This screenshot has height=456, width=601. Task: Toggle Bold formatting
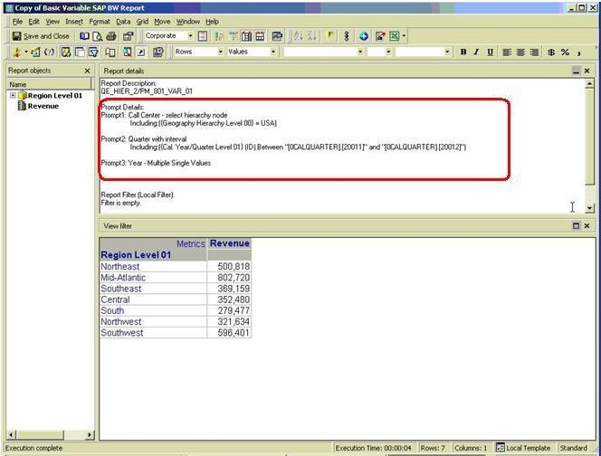pyautogui.click(x=463, y=52)
